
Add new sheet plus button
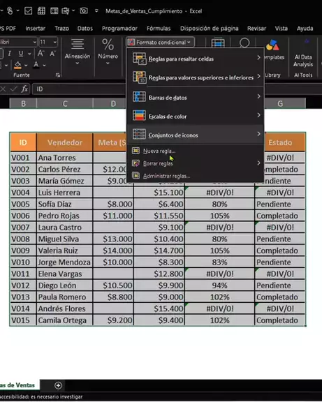point(58,385)
